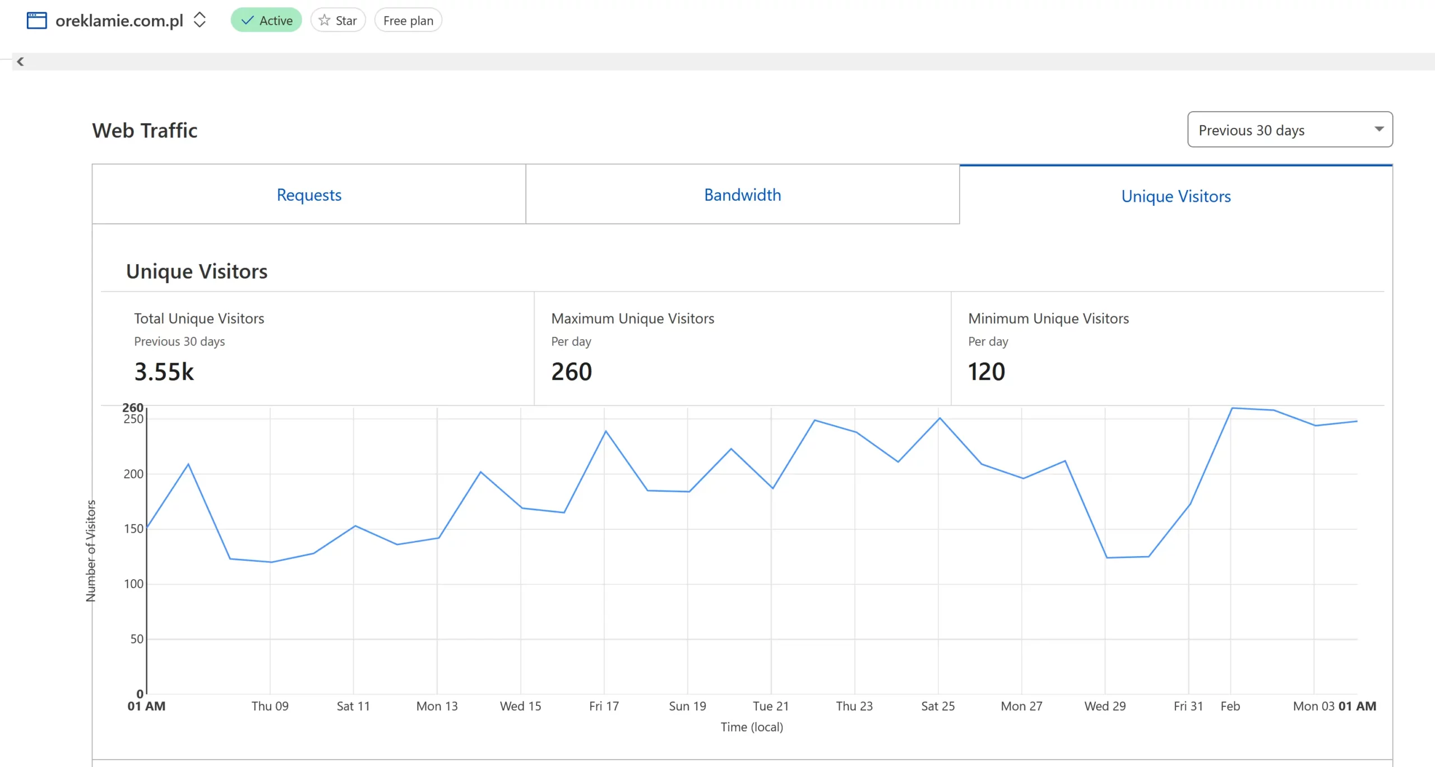Expand the oreklamie.com.pl site switcher chevrons
1435x767 pixels.
click(200, 20)
